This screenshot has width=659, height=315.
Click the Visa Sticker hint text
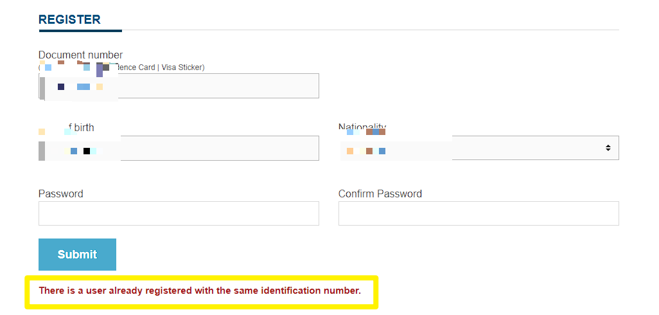point(182,67)
